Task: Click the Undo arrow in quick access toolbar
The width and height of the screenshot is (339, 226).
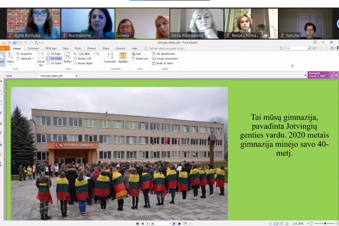Action: pyautogui.click(x=26, y=42)
